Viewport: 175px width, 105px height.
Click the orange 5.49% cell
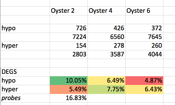69,89
